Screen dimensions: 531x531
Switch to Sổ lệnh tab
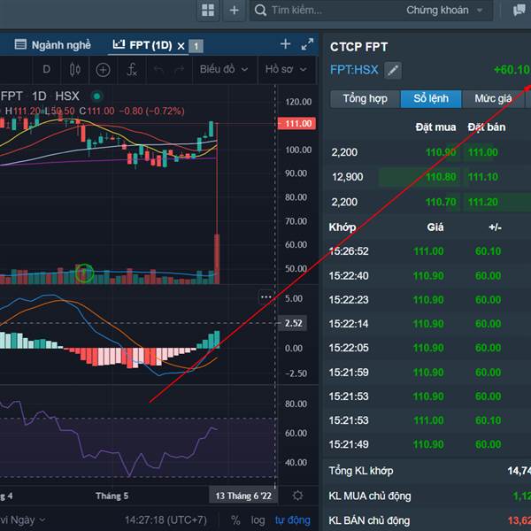[431, 98]
